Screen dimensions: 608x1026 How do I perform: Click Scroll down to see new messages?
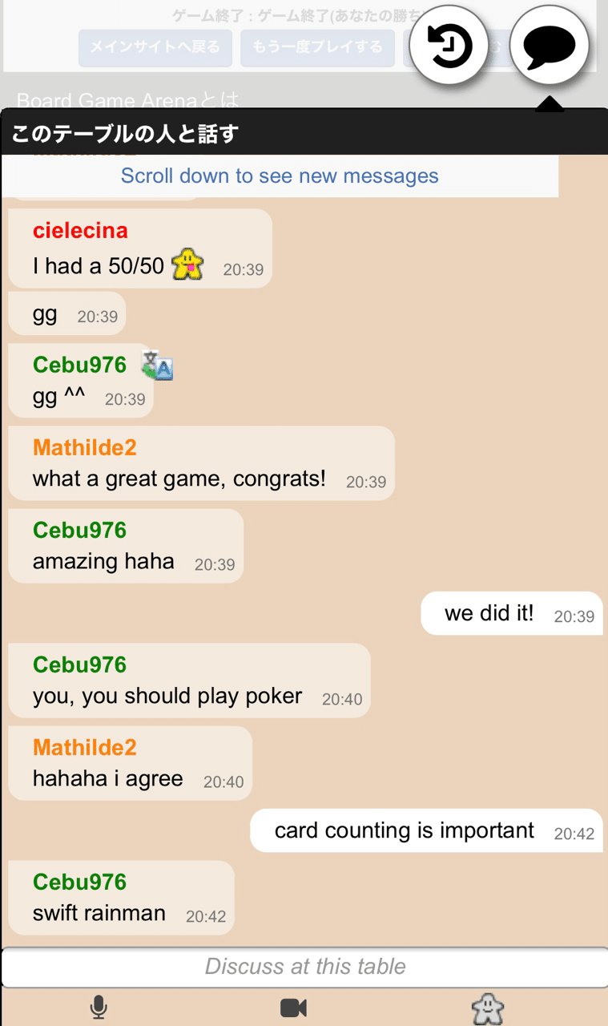click(x=280, y=176)
